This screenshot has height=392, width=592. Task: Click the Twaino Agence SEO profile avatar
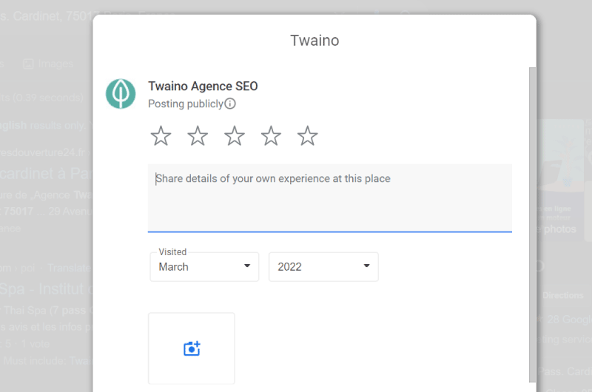point(121,94)
